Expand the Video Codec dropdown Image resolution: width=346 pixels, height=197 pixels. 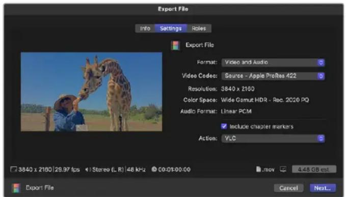click(273, 76)
